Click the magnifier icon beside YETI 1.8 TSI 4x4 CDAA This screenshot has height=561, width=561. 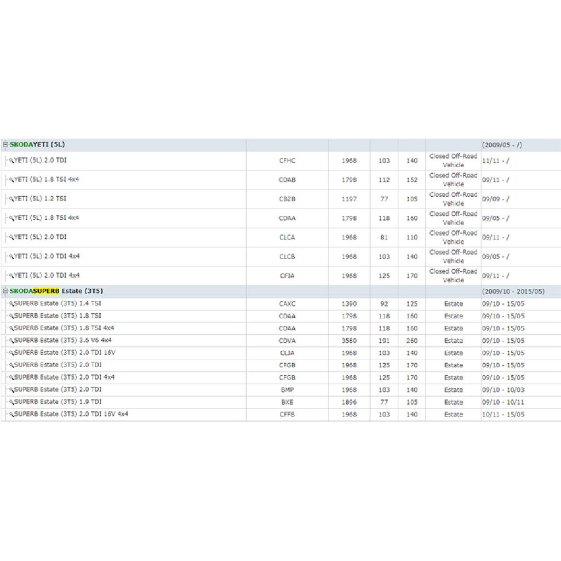point(11,218)
